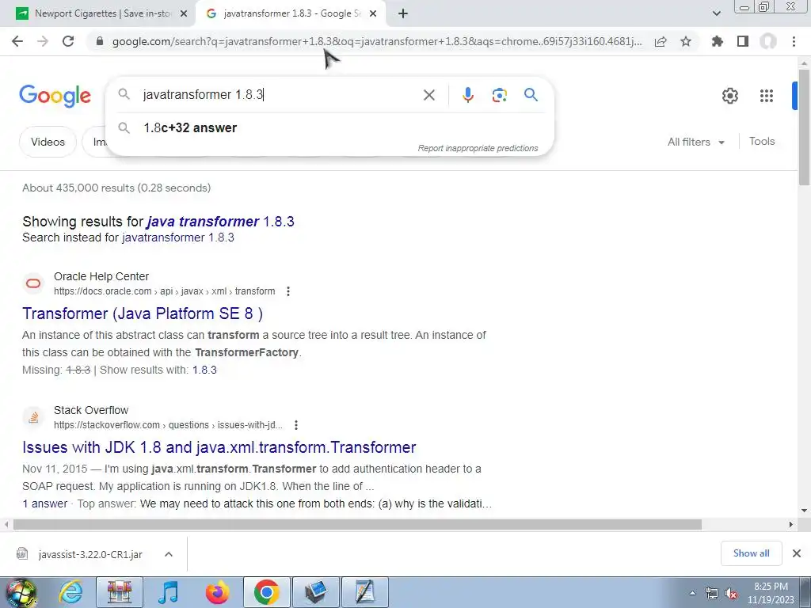
Task: Open Firefox from the taskbar
Action: (x=217, y=592)
